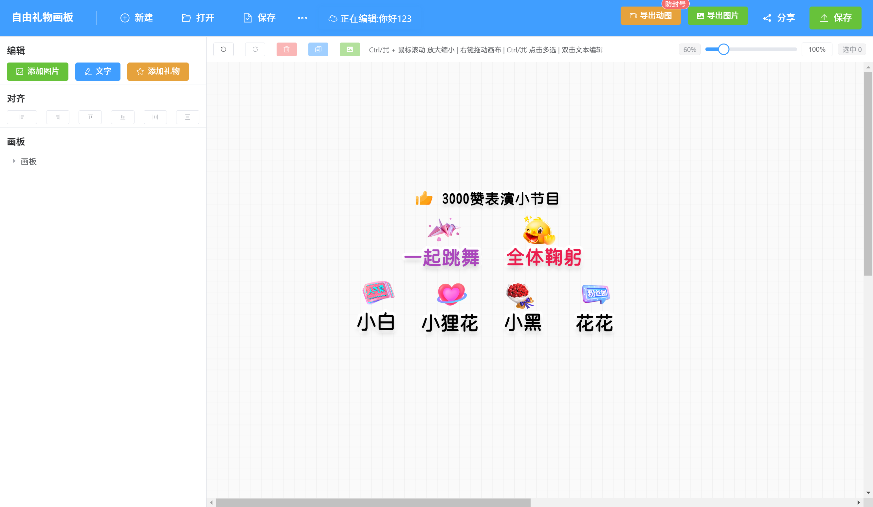Click the green image icon in toolbar
873x507 pixels.
350,49
